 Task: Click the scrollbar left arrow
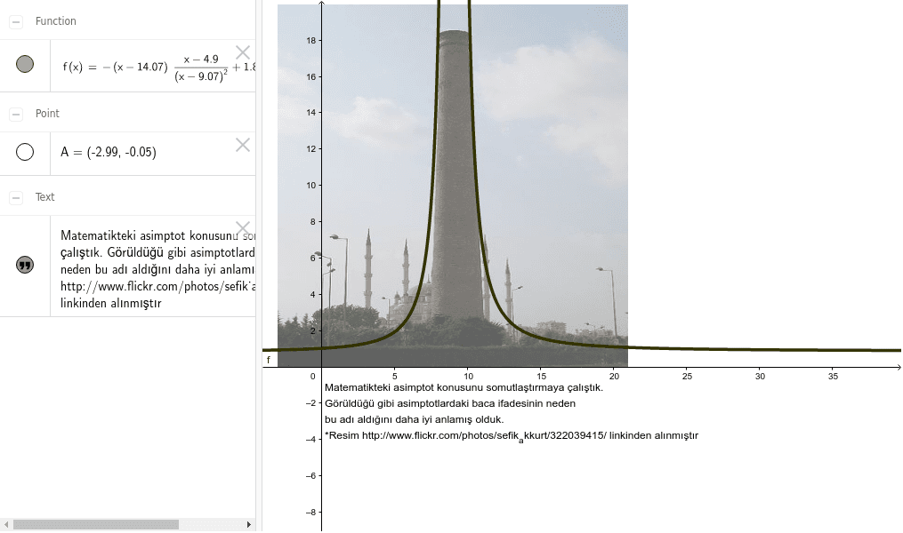(x=6, y=524)
